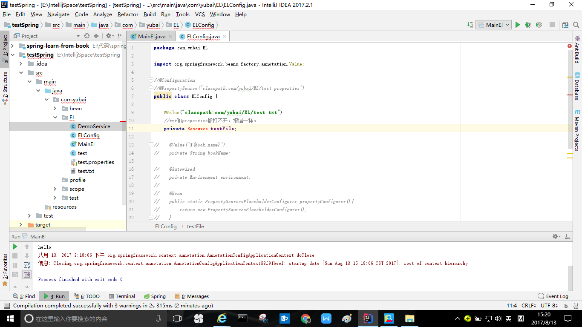This screenshot has height=327, width=582.
Task: Open the 3: Find tool window
Action: tap(24, 296)
